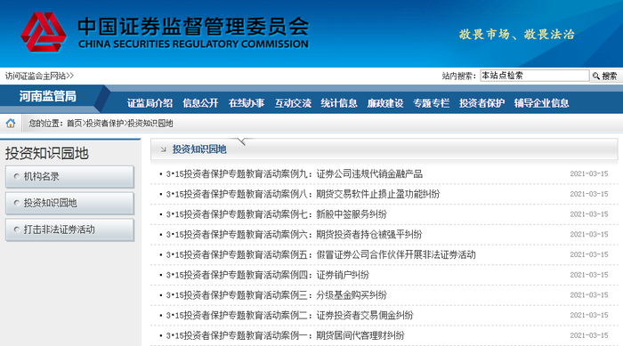Open the 信息公开 menu
Image resolution: width=623 pixels, height=346 pixels.
pyautogui.click(x=200, y=103)
